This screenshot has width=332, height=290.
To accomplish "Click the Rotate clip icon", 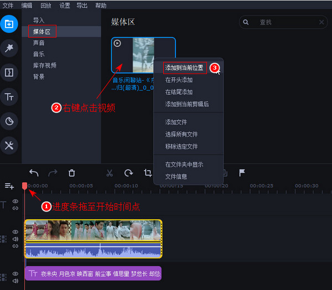I will pyautogui.click(x=128, y=173).
